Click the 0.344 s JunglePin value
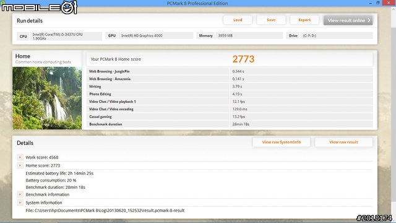Image resolution: width=396 pixels, height=223 pixels. point(238,71)
